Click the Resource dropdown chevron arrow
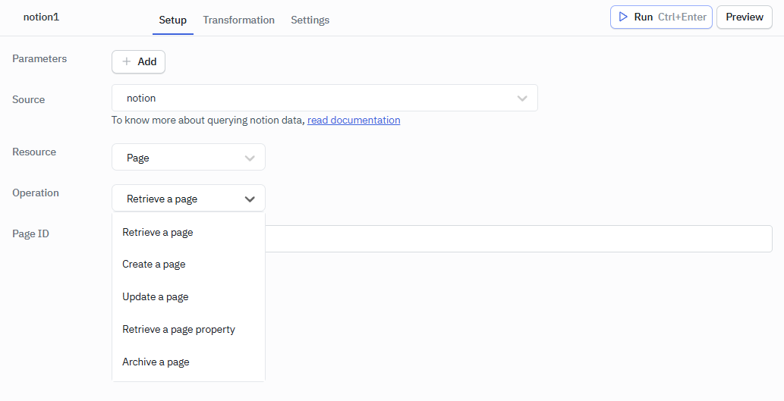The height and width of the screenshot is (401, 784). point(250,158)
